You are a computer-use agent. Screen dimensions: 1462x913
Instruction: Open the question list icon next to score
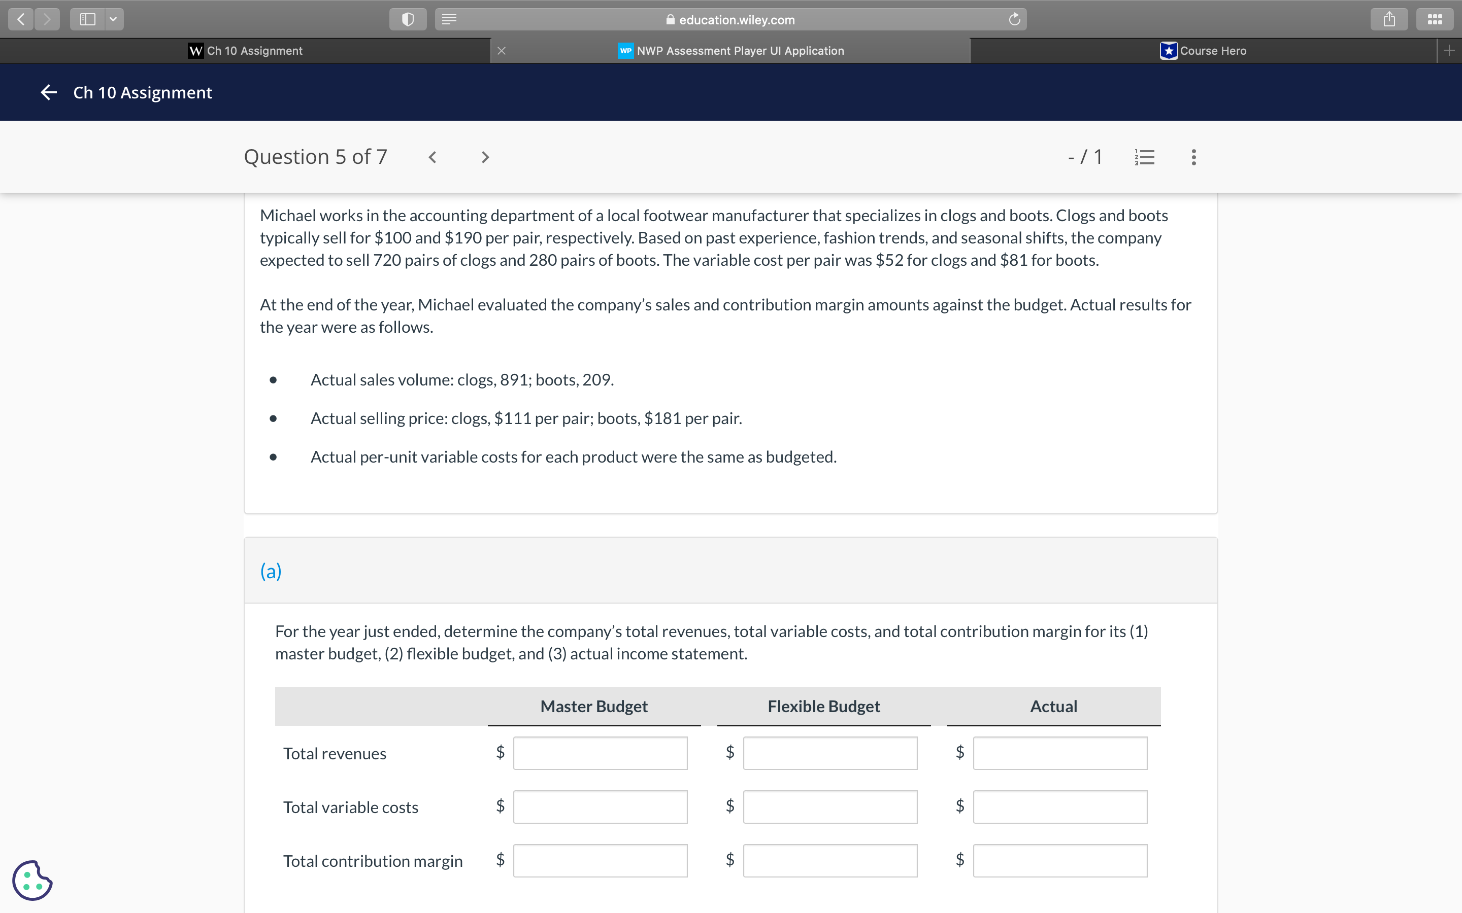tap(1144, 156)
